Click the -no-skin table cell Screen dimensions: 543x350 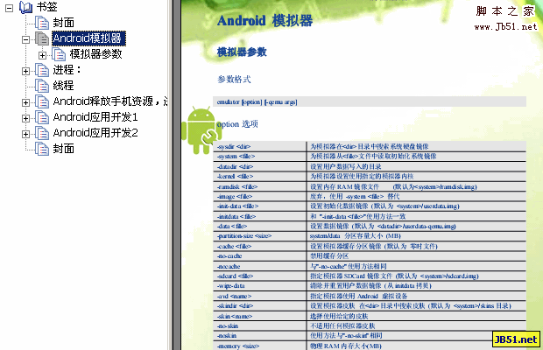point(260,325)
